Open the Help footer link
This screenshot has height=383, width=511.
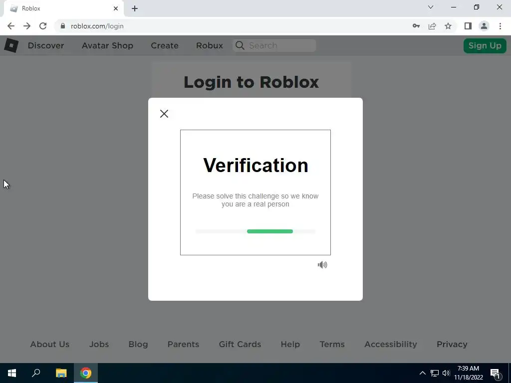[x=290, y=344]
